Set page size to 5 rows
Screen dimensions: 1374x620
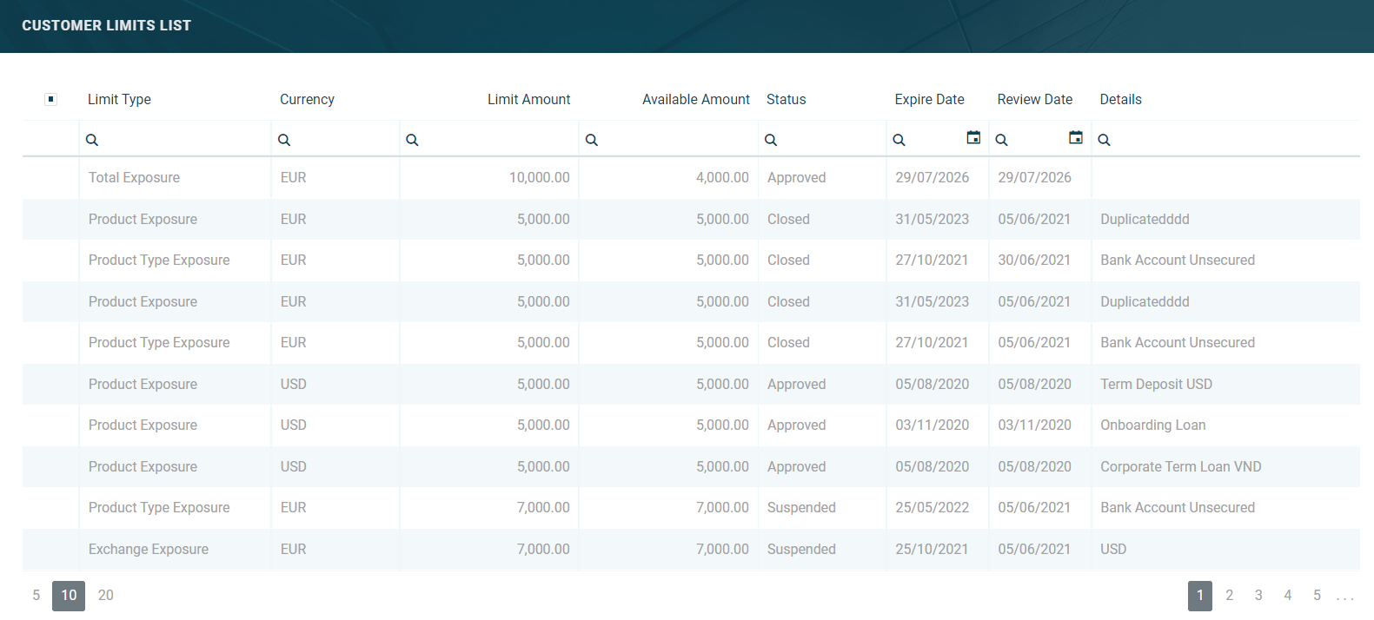(x=37, y=596)
